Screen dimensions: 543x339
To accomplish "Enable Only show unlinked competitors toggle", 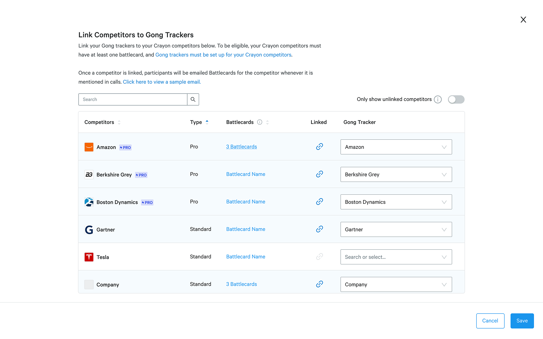I will coord(456,99).
